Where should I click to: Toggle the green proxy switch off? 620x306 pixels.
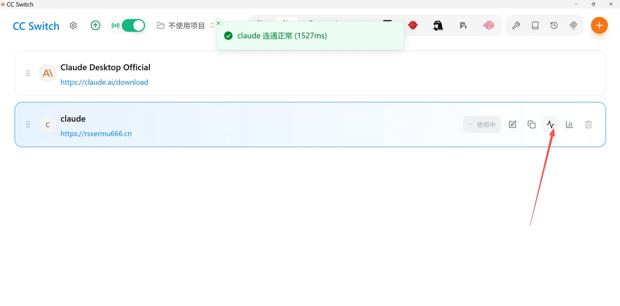click(x=133, y=25)
